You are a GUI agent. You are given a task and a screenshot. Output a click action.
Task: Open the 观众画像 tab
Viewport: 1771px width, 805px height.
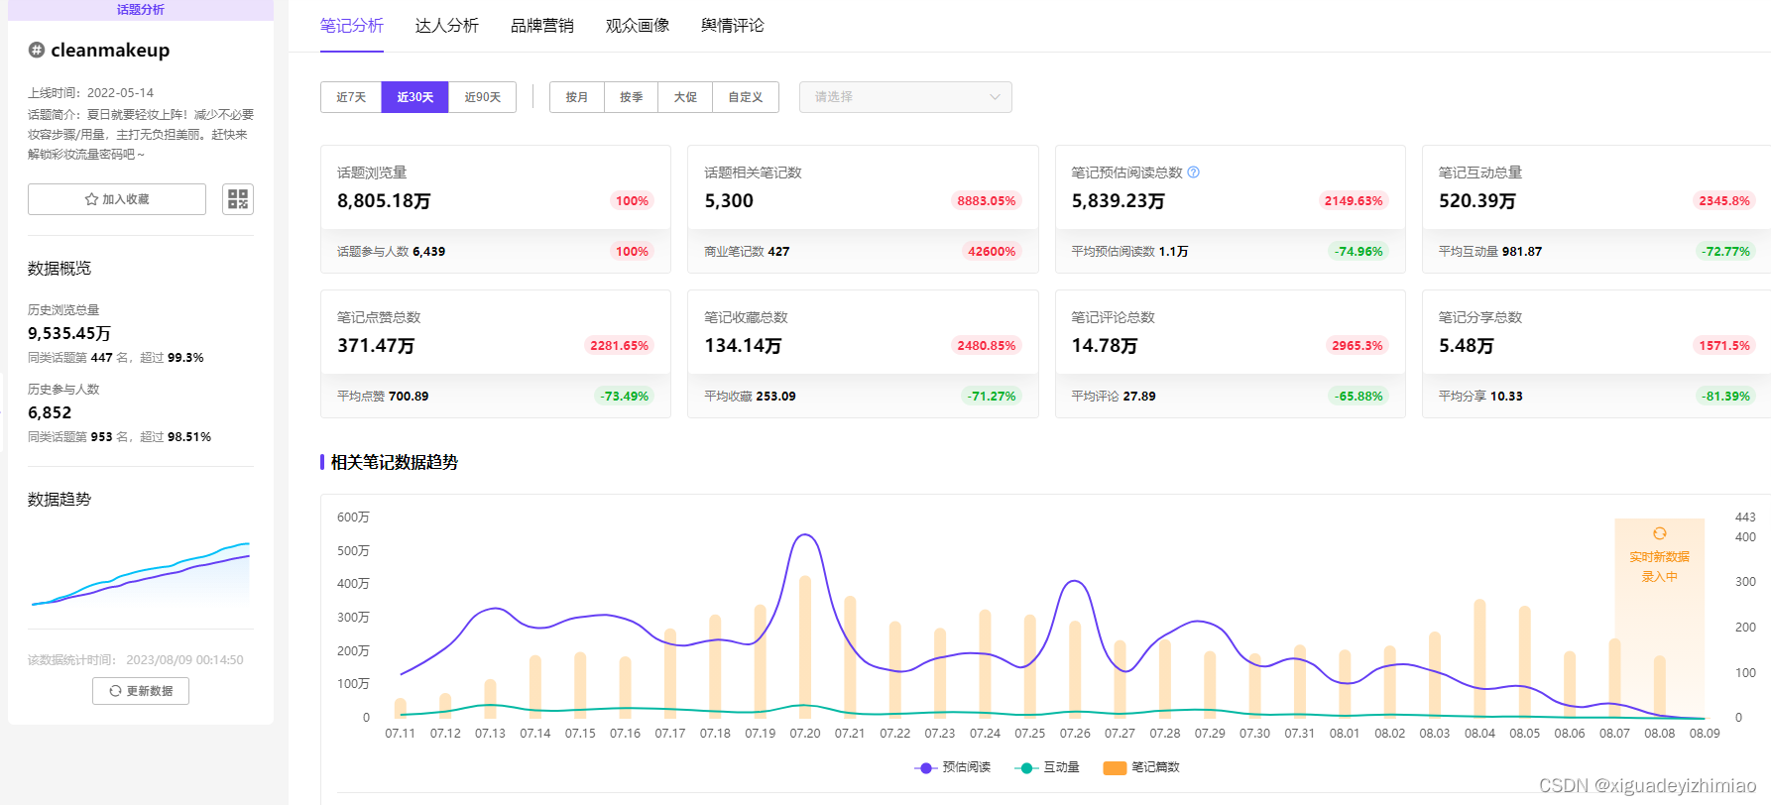click(638, 26)
